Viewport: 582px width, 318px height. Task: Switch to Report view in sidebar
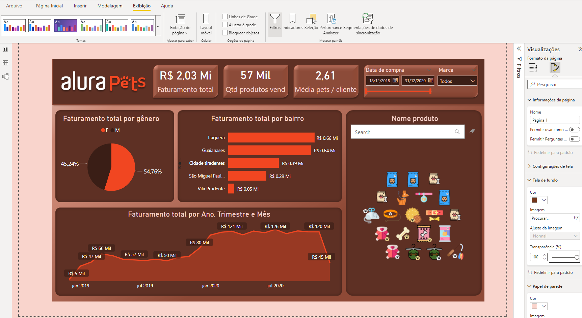click(x=5, y=50)
